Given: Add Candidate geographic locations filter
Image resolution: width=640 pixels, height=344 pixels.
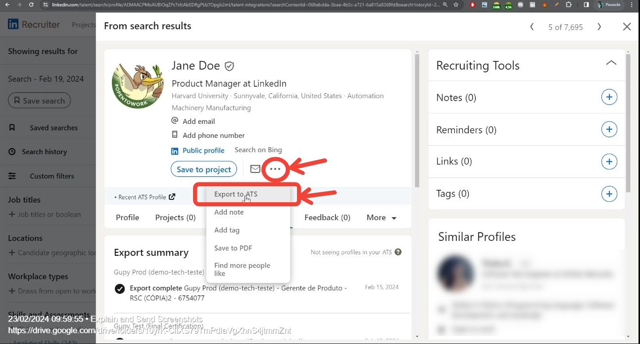Looking at the screenshot, I should point(52,252).
